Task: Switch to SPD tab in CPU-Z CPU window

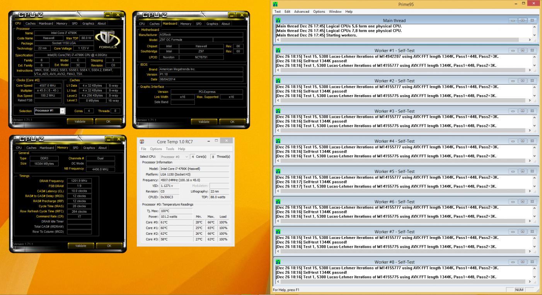Action: tap(75, 24)
